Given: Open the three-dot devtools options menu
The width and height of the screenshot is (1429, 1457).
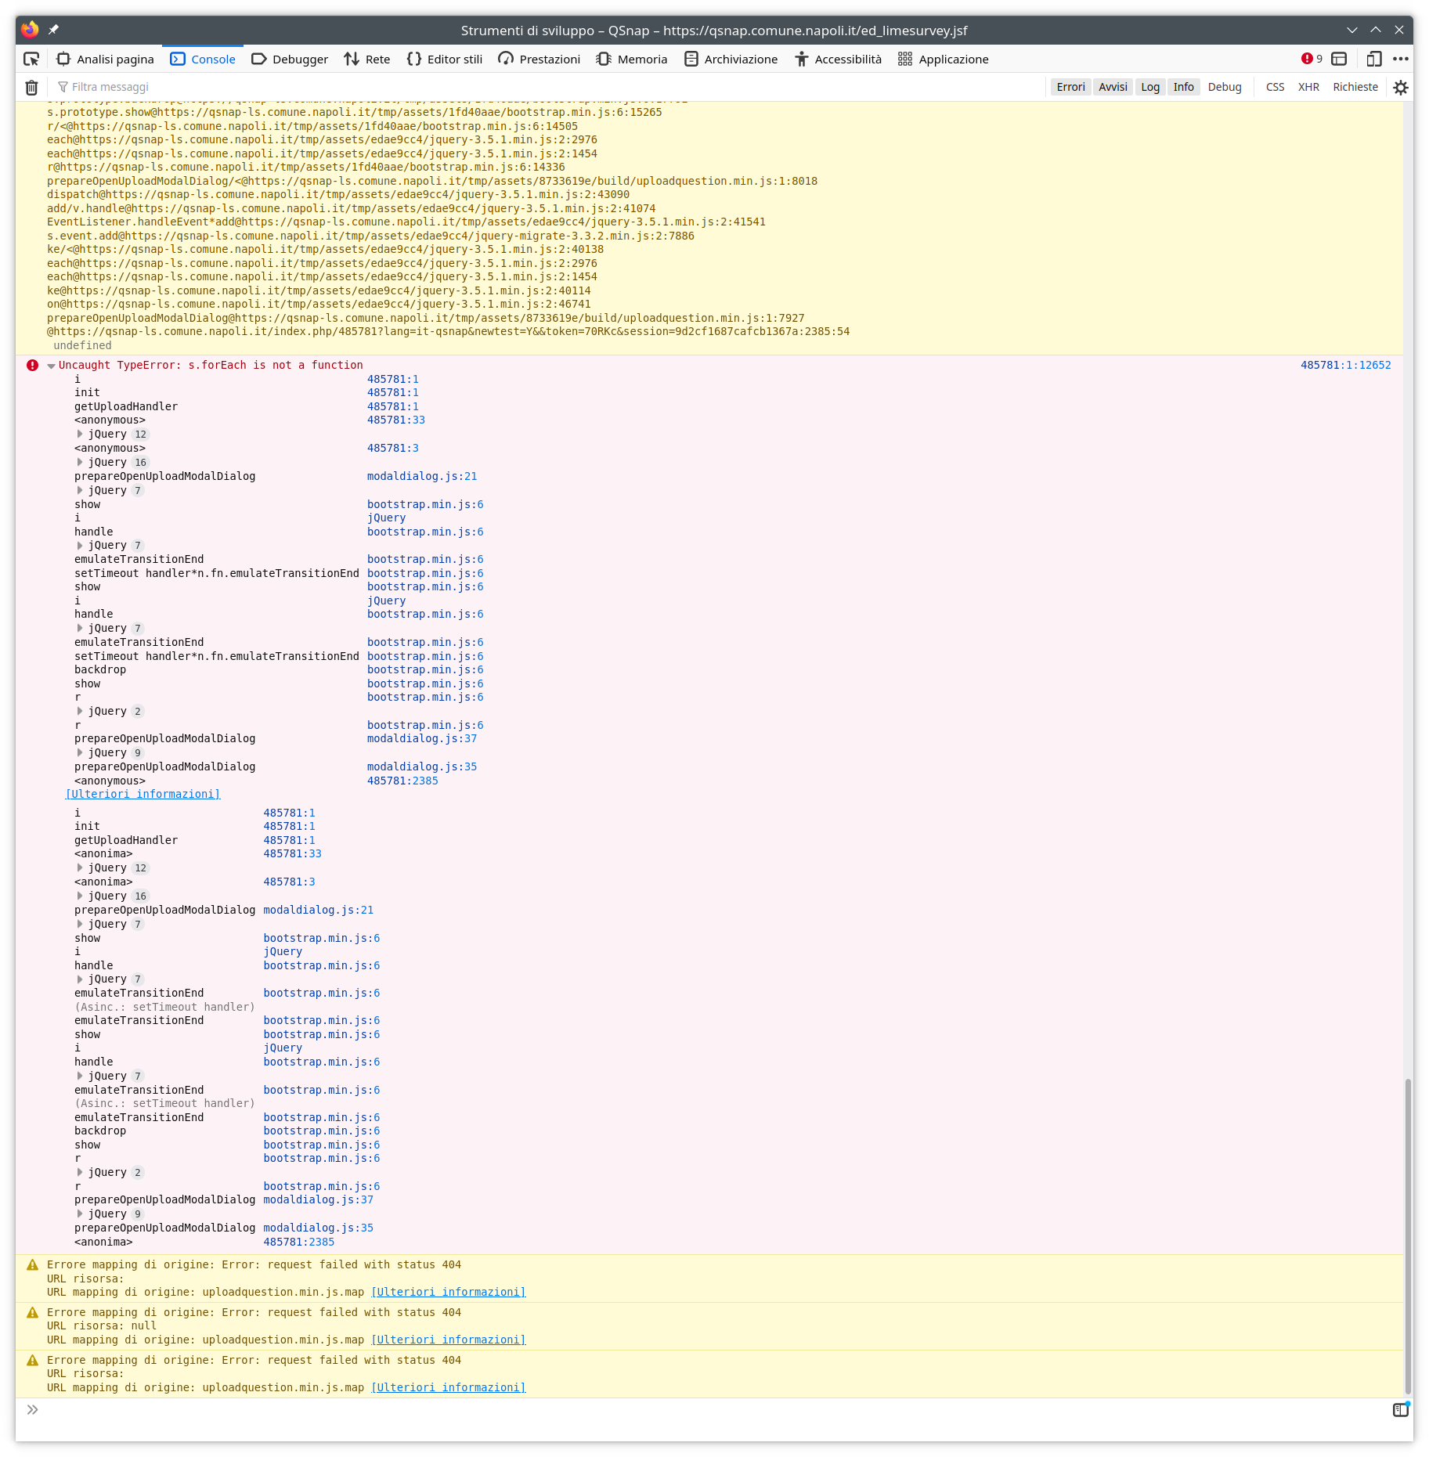Looking at the screenshot, I should pos(1401,59).
